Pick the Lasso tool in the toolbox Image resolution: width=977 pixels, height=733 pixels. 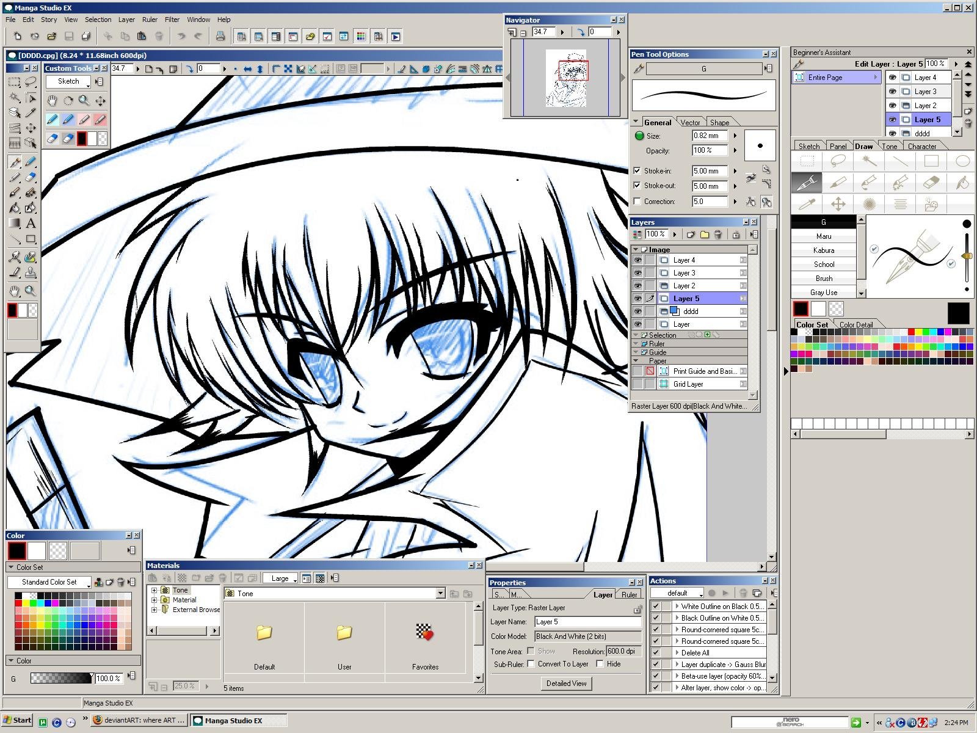(x=31, y=82)
